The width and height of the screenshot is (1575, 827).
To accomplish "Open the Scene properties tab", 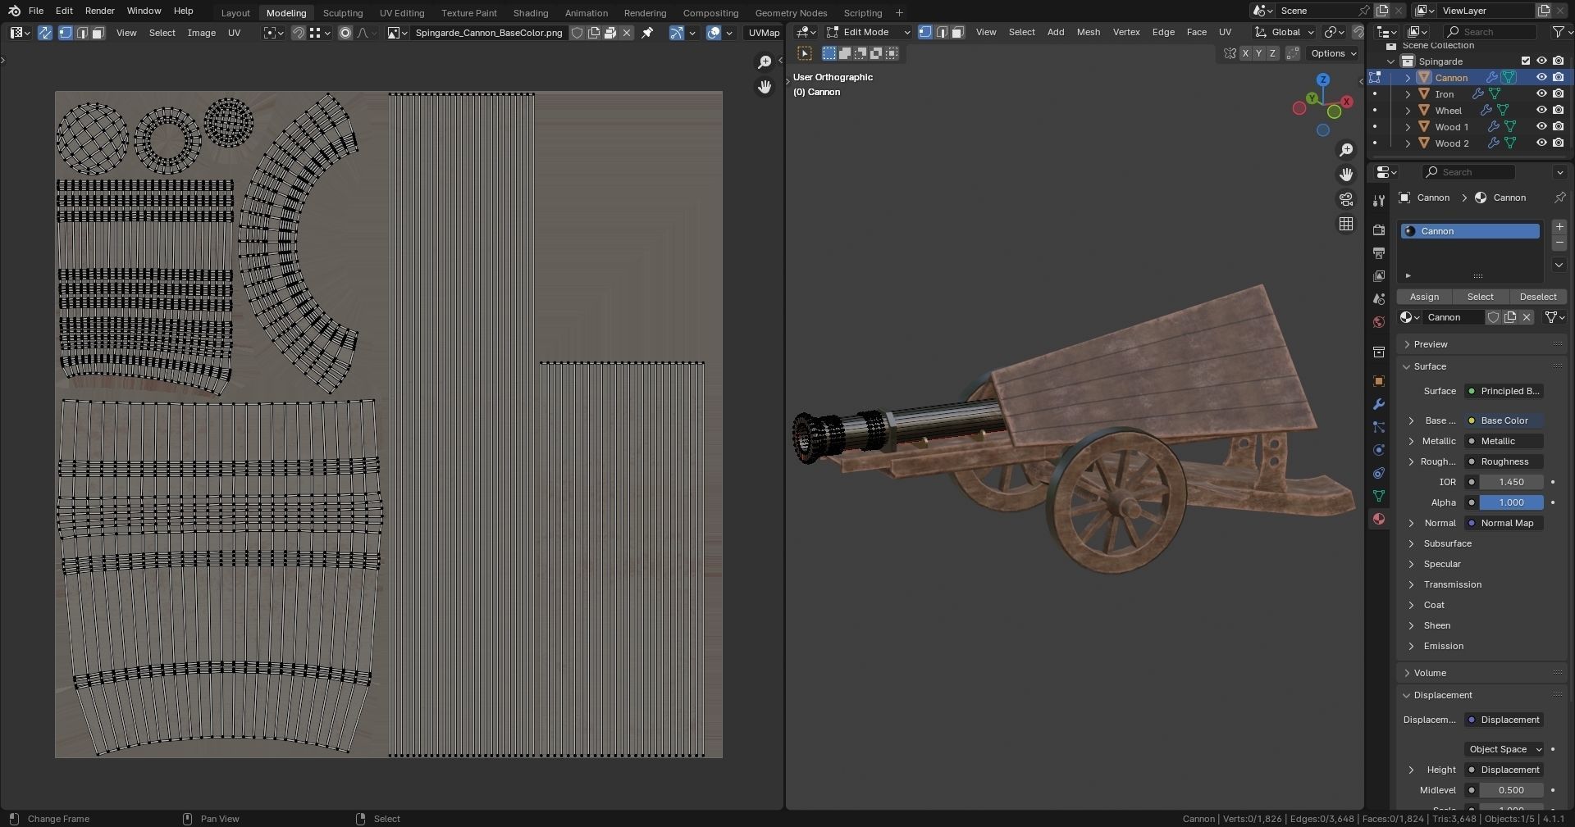I will (1379, 299).
